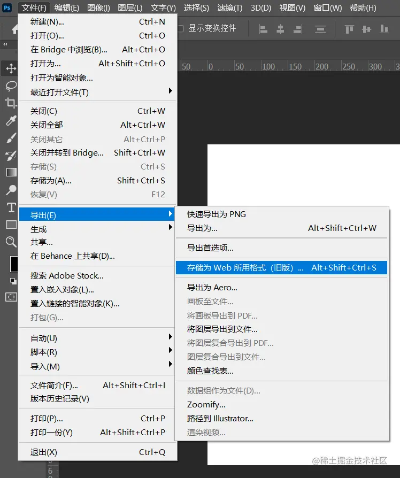Image resolution: width=400 pixels, height=478 pixels.
Task: Expand the 导出(E) submenu
Action: tap(97, 215)
